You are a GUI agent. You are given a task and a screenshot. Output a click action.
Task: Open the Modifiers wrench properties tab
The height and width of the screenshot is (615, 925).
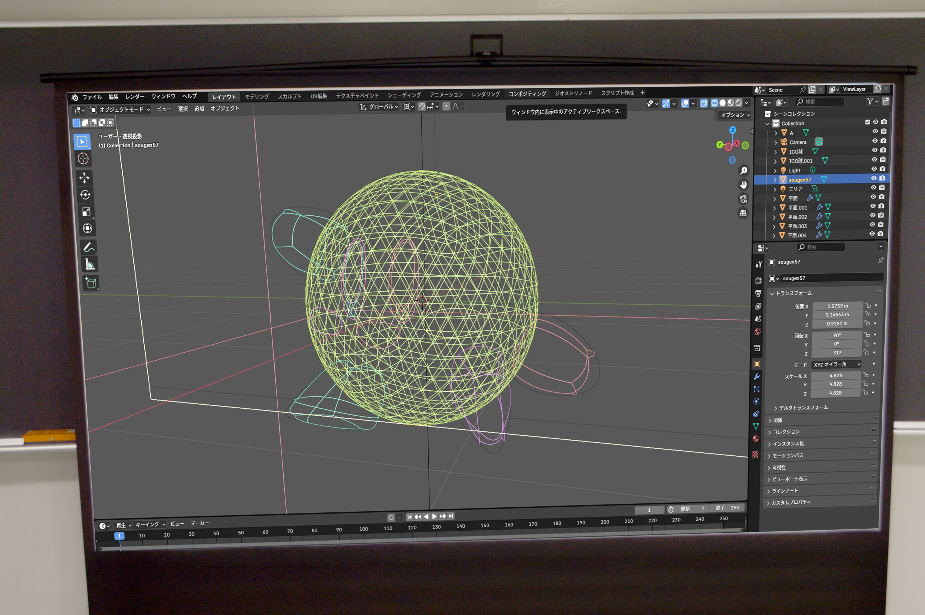click(x=757, y=377)
